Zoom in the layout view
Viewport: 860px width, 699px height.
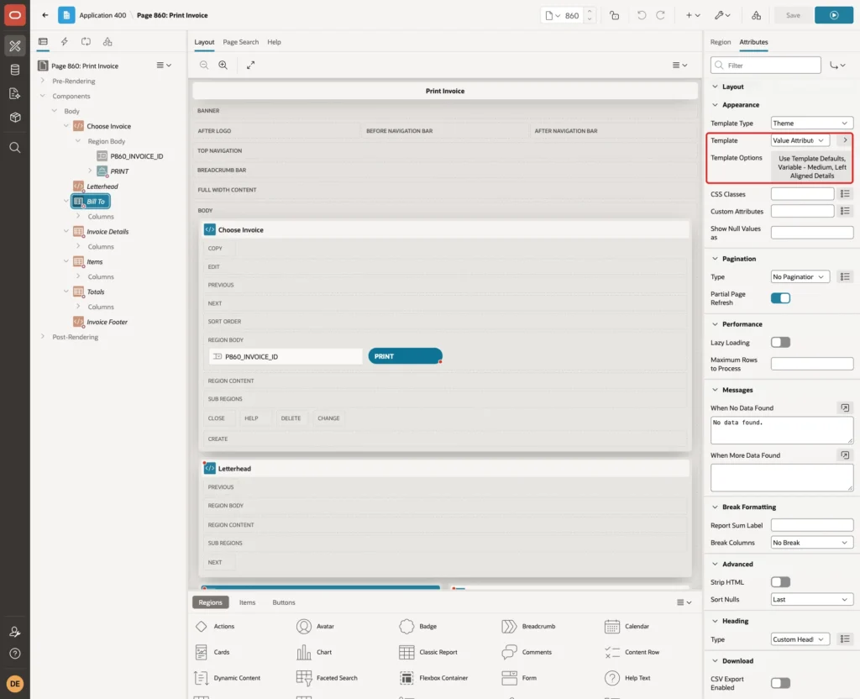click(223, 65)
